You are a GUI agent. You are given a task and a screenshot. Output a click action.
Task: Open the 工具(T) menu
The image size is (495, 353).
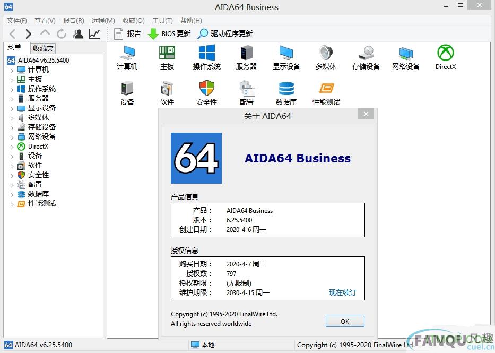[x=162, y=21]
